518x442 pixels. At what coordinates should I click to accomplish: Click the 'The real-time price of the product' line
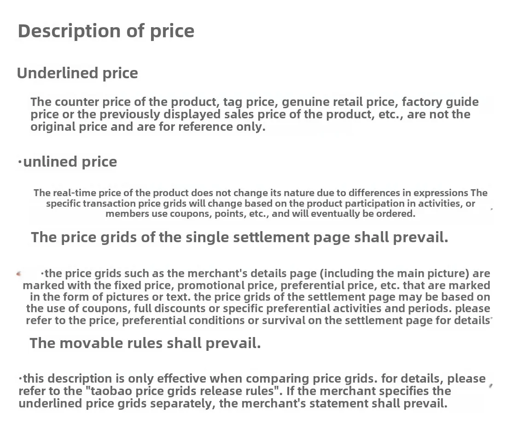(260, 193)
